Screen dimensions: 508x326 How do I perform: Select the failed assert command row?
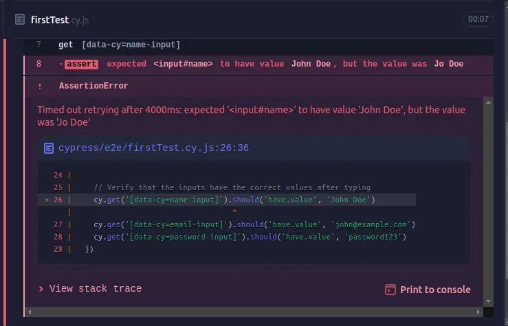(258, 65)
